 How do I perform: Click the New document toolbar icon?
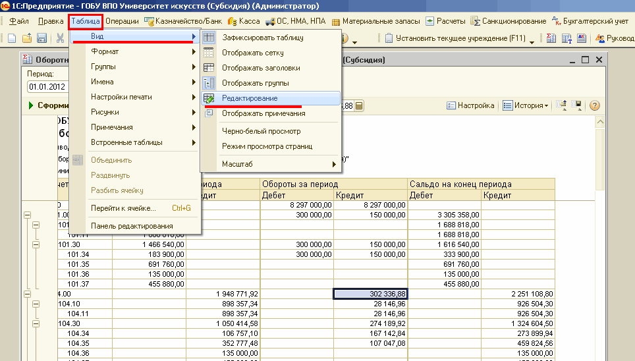click(x=11, y=38)
